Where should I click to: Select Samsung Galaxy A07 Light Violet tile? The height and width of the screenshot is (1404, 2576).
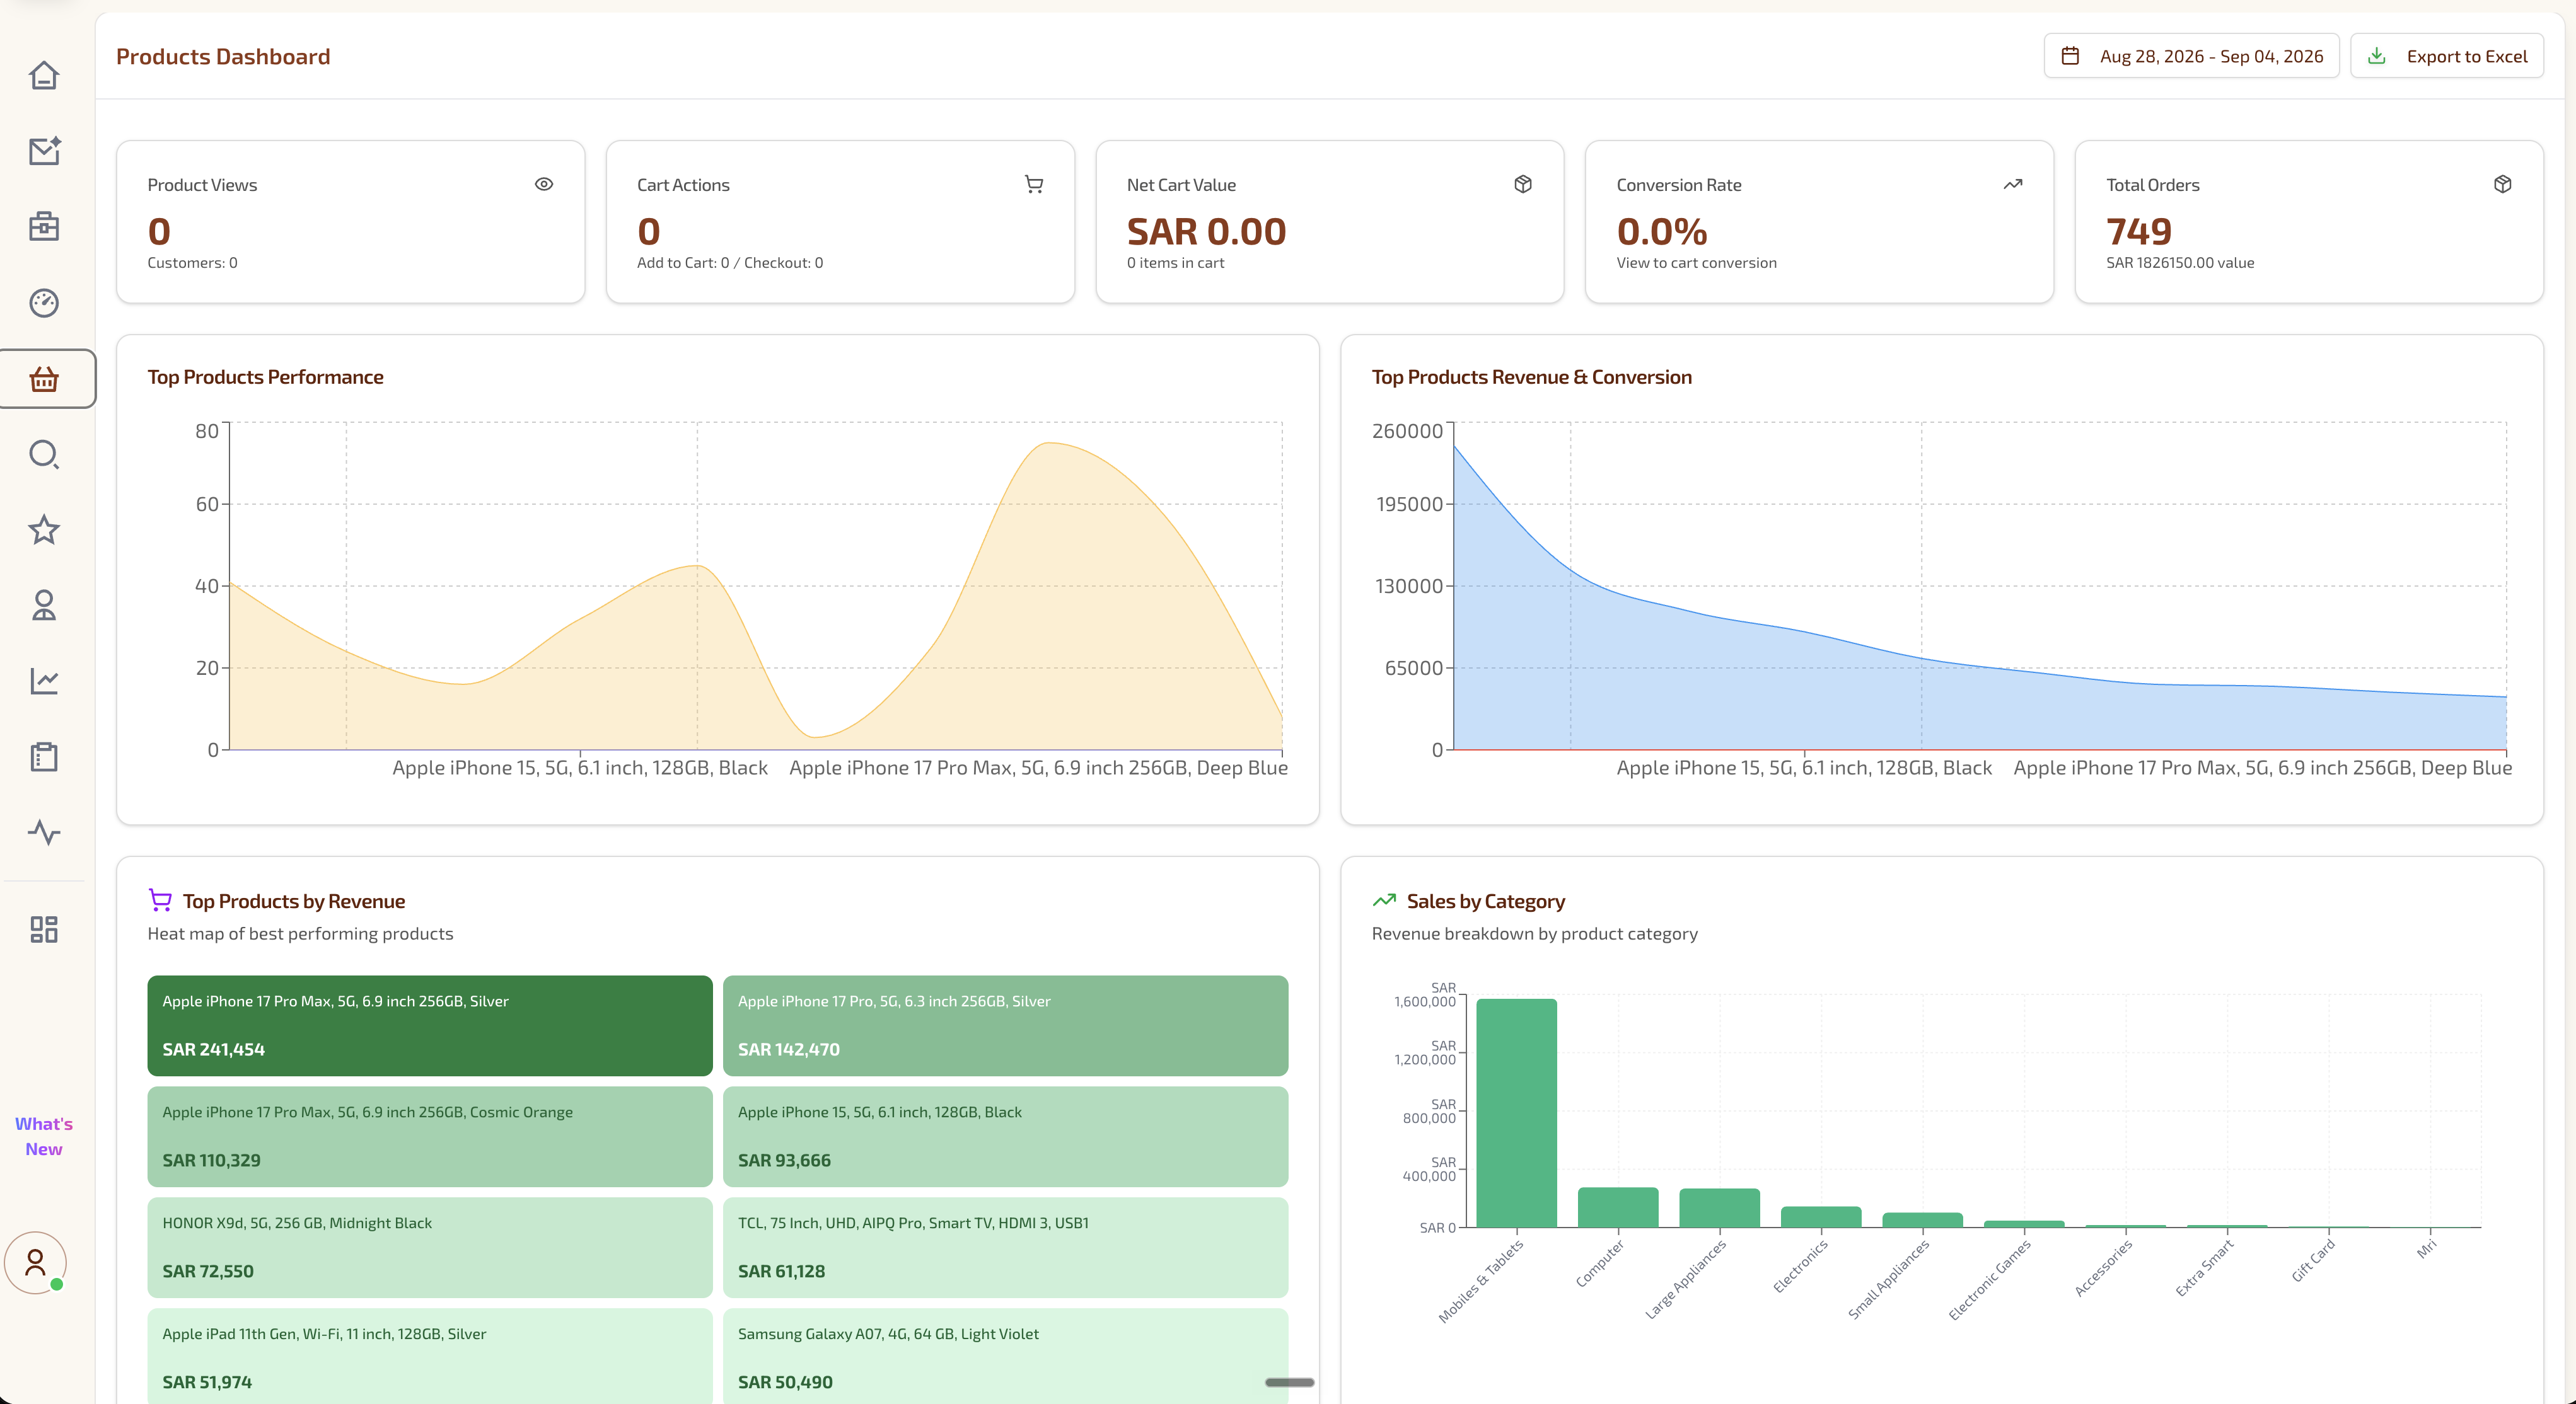(x=1005, y=1356)
